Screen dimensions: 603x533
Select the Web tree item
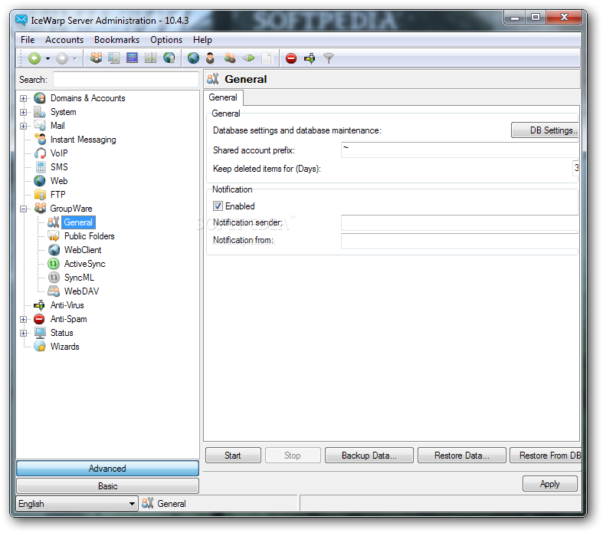tap(59, 181)
